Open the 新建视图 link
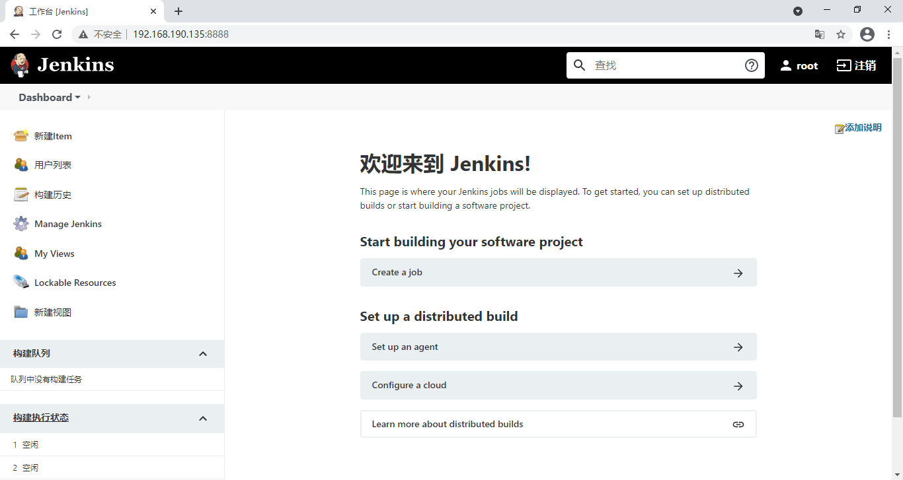903x480 pixels. 53,312
